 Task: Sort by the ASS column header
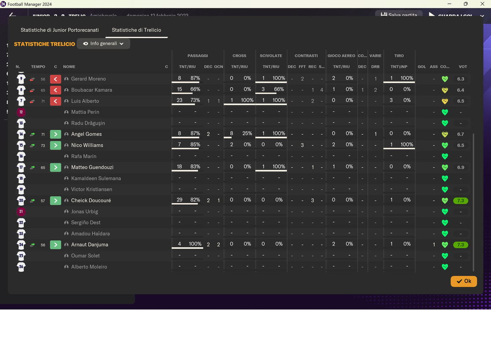pyautogui.click(x=433, y=67)
